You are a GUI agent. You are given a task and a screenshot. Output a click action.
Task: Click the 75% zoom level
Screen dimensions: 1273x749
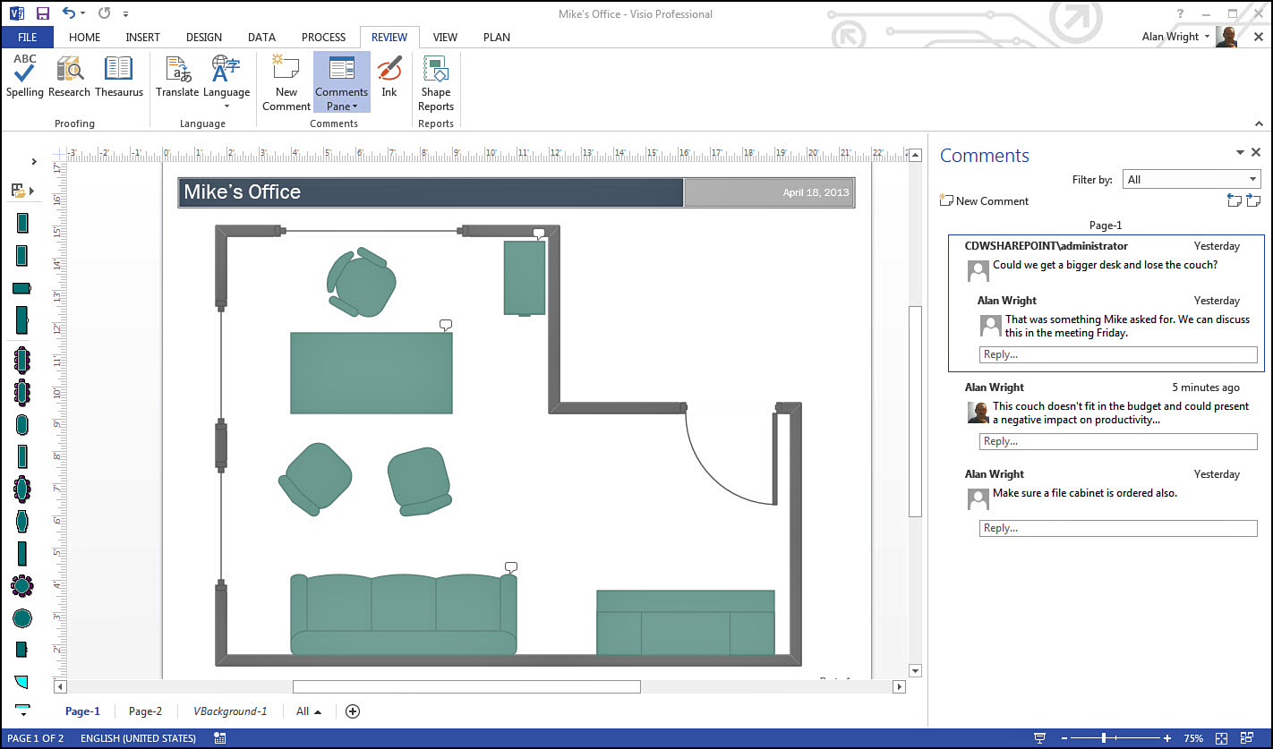[1192, 738]
